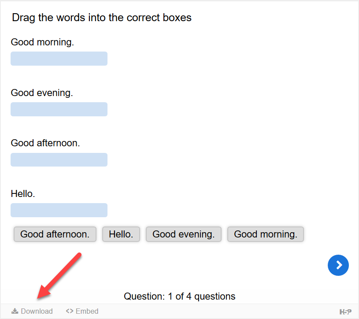Screen dimensions: 359x319
Task: Select the chevron inside the navigation button
Action: (x=338, y=265)
